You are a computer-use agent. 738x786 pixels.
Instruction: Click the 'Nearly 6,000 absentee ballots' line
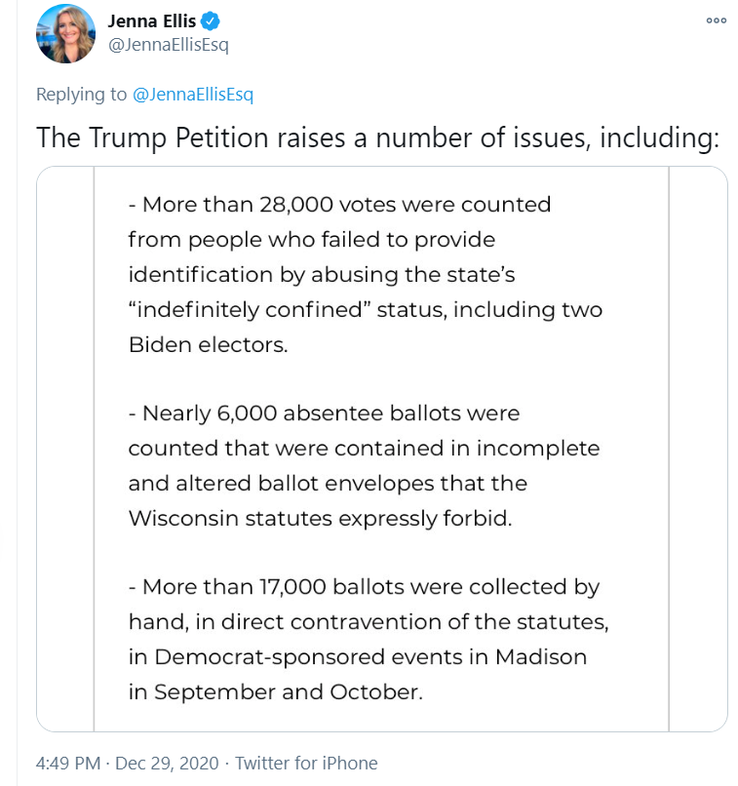click(x=325, y=413)
